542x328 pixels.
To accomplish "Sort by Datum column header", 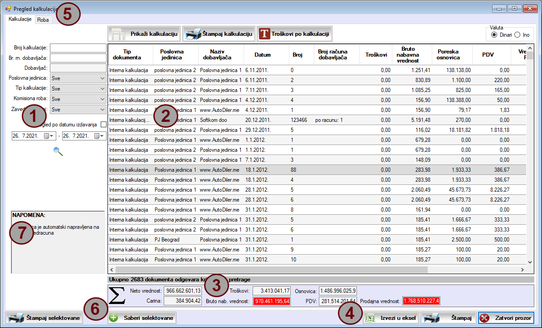I will [x=266, y=54].
